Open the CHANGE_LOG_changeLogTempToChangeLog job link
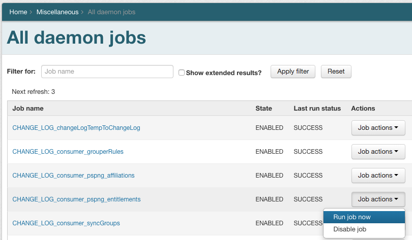 (x=76, y=128)
